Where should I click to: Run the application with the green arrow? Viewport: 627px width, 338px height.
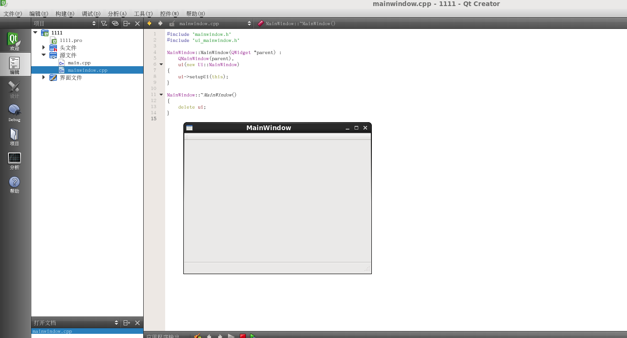click(x=252, y=335)
